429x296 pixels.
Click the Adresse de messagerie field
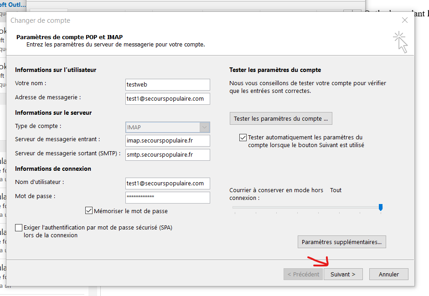pos(167,99)
